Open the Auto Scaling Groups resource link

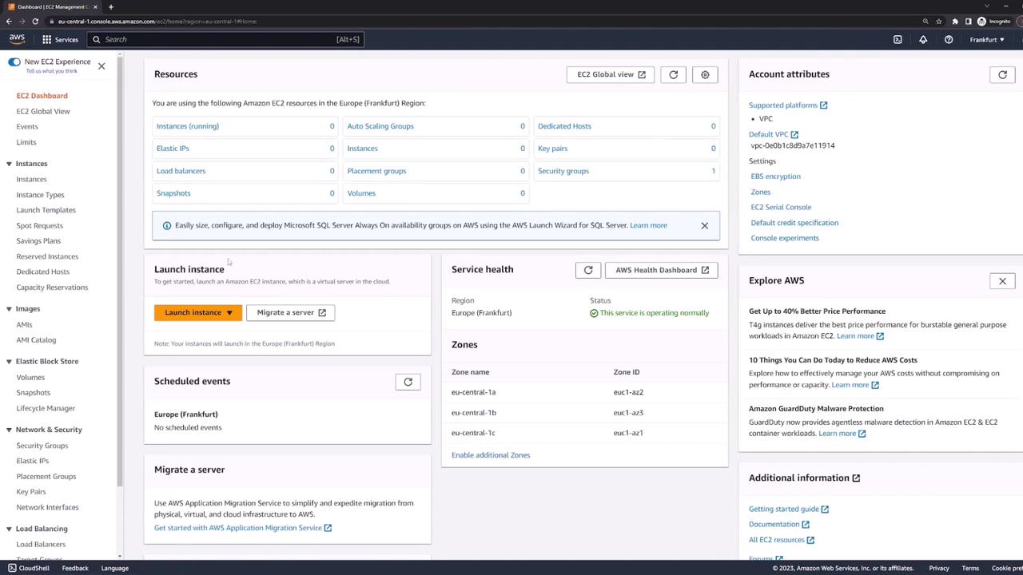tap(380, 126)
